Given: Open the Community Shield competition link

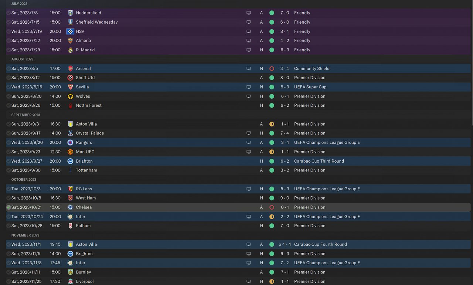Looking at the screenshot, I should tap(312, 68).
